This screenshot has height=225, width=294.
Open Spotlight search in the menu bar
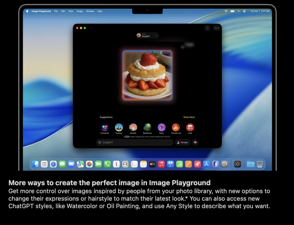[239, 11]
